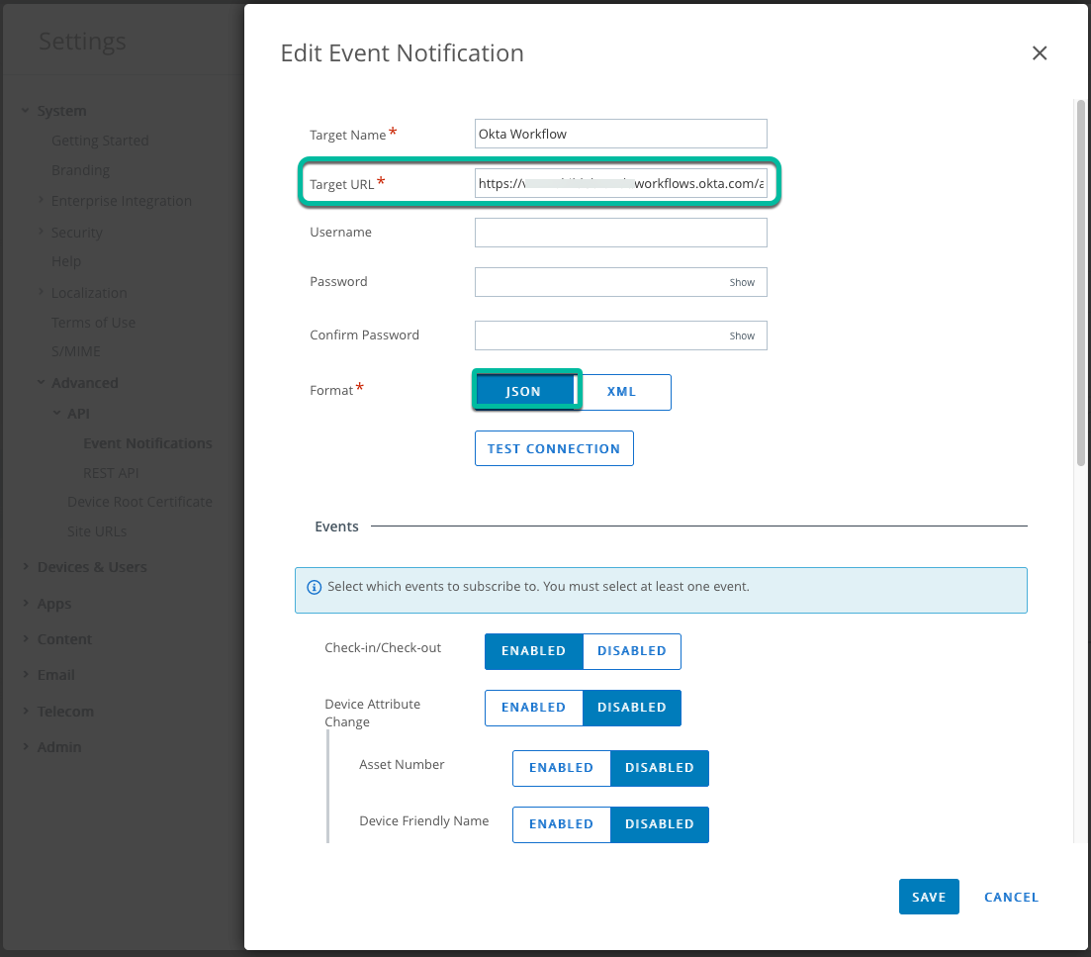Viewport: 1091px width, 957px height.
Task: Expand Devices & Users in sidebar
Action: coord(91,567)
